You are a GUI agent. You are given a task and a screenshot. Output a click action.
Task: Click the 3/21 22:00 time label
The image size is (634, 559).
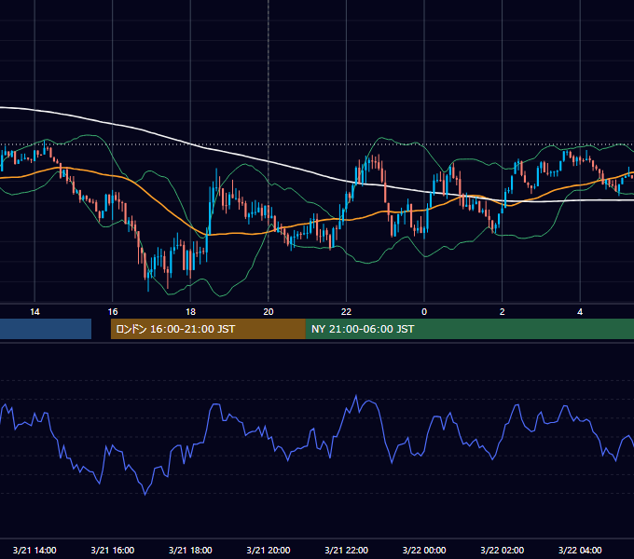tap(347, 550)
